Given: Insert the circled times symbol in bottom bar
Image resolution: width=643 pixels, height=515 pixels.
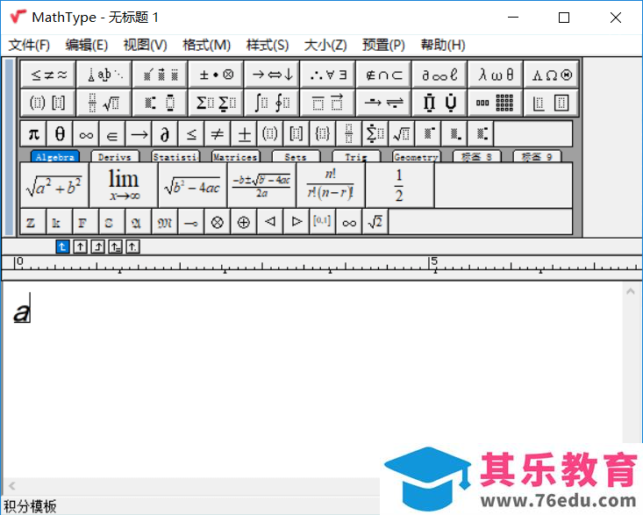Looking at the screenshot, I should click(x=218, y=222).
